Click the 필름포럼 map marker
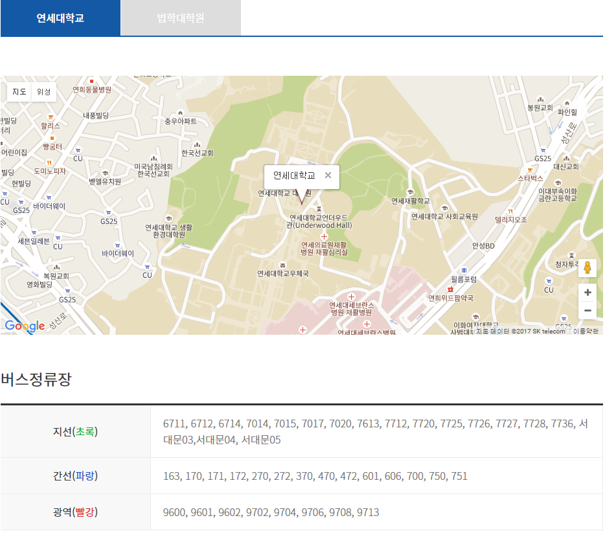 464,271
